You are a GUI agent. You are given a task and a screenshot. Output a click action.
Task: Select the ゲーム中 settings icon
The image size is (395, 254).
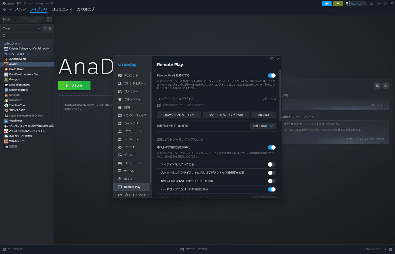pos(120,155)
